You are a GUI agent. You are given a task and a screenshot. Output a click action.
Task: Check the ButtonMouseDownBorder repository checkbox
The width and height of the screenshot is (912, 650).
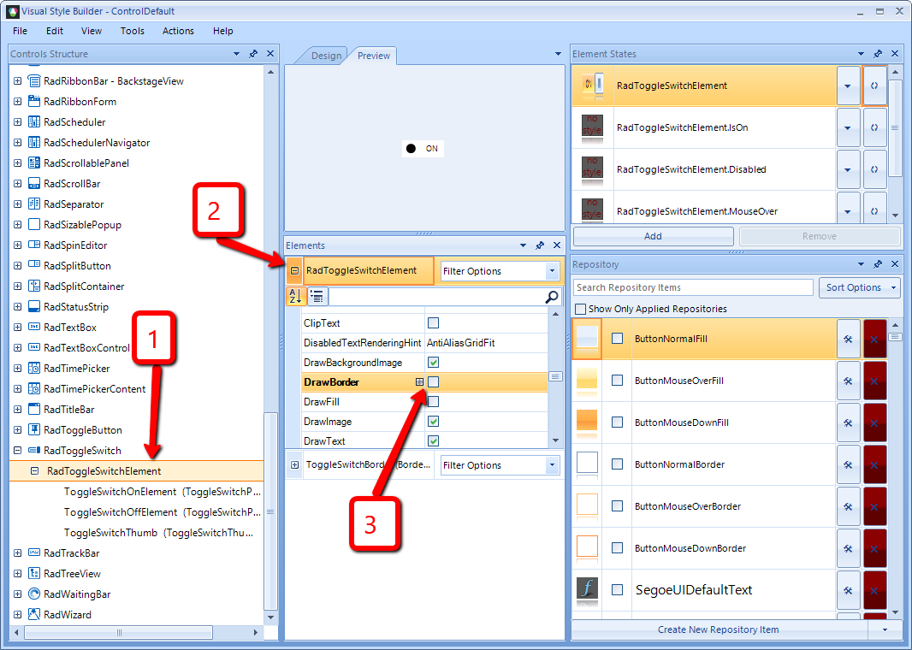(617, 547)
